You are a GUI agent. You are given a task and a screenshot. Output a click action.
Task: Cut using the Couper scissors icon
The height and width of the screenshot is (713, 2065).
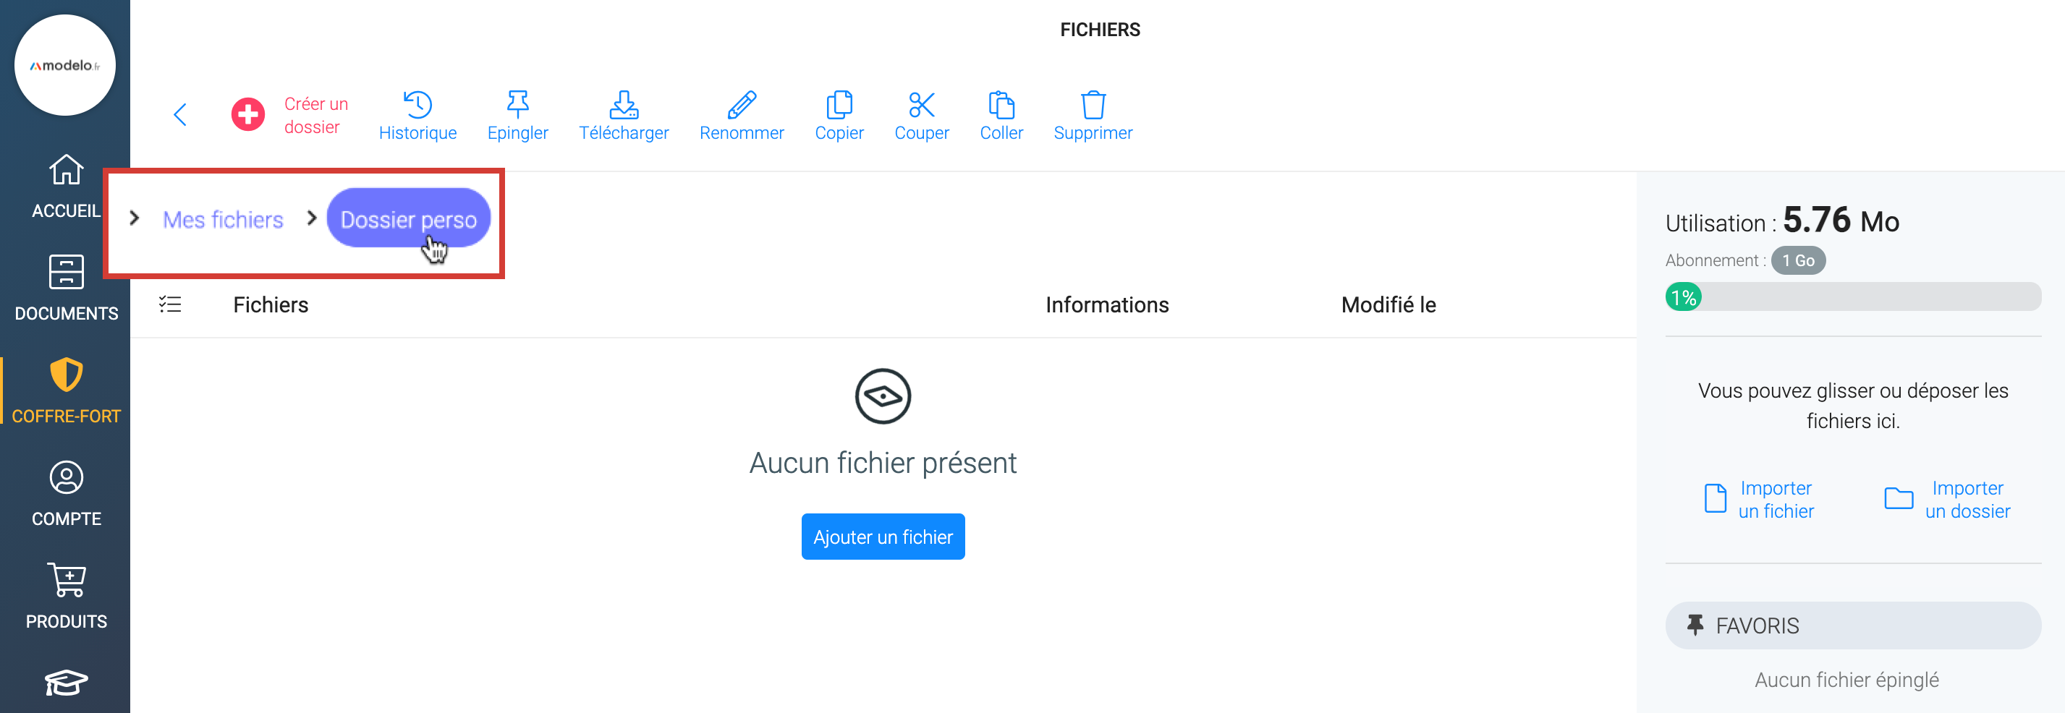pyautogui.click(x=921, y=105)
